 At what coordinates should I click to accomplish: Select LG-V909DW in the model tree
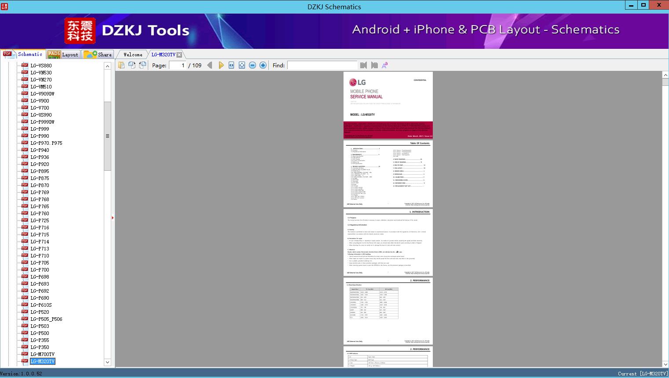[x=42, y=94]
